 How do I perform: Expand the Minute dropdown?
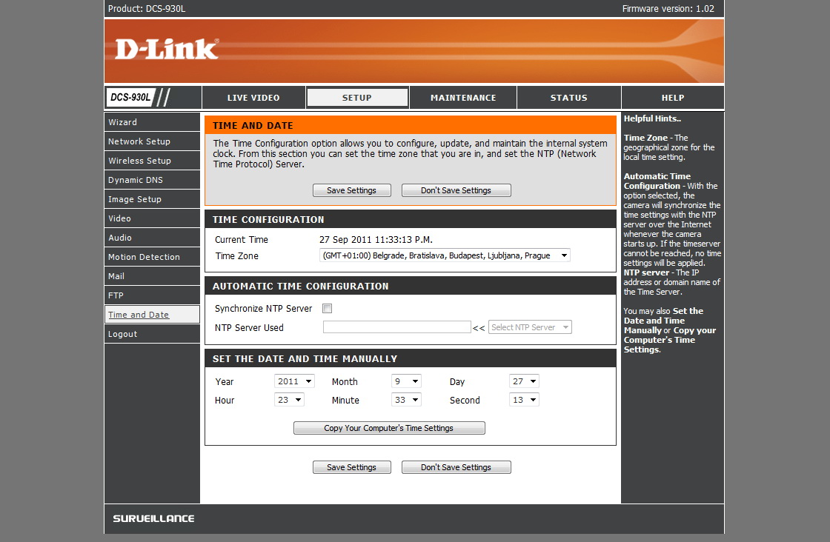point(406,400)
